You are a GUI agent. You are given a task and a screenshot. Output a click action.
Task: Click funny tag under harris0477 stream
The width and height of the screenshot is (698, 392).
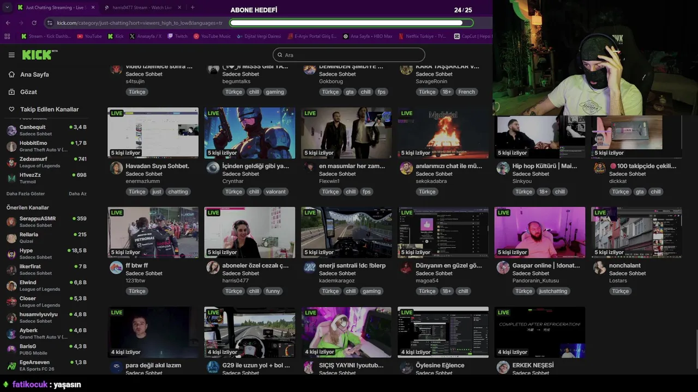tap(273, 291)
